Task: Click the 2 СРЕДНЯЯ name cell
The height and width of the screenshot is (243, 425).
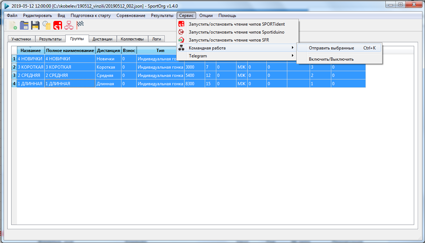Action: click(x=31, y=75)
